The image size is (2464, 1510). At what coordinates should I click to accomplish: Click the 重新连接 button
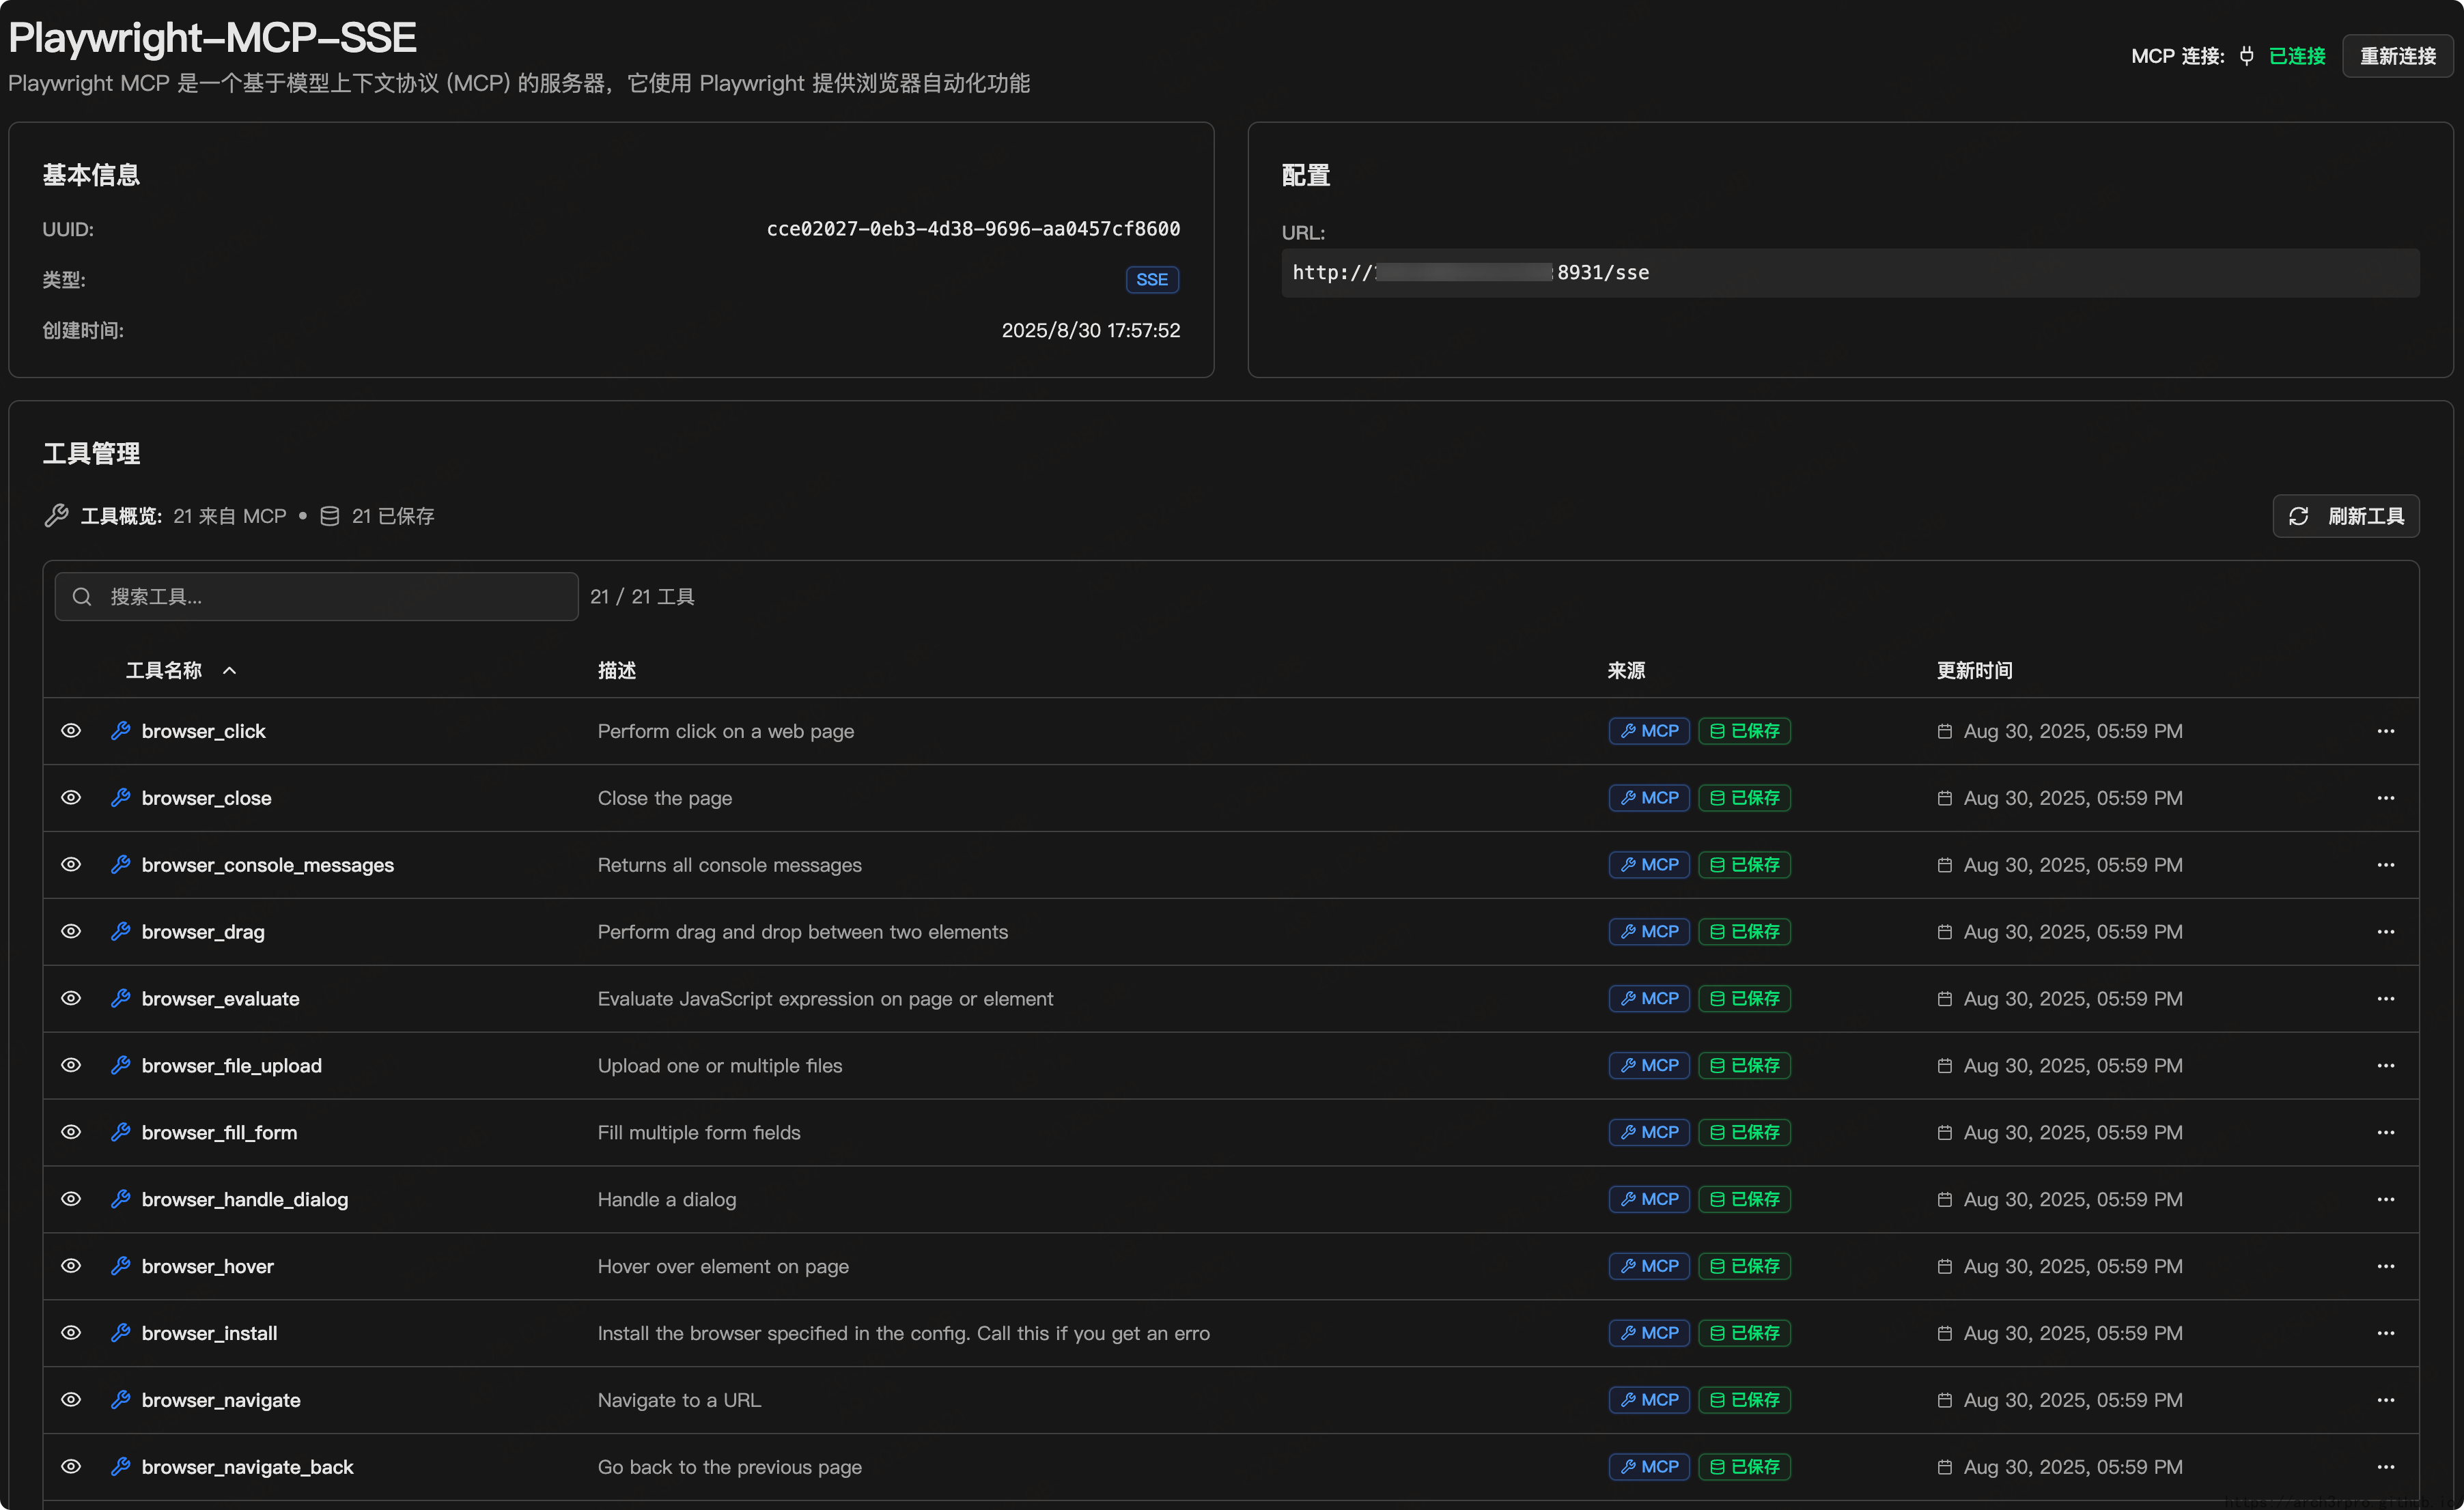tap(2397, 56)
